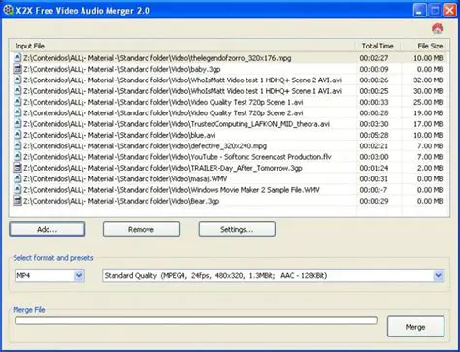The width and height of the screenshot is (460, 352).
Task: Minimize the X2X Free Video Audio Merger window
Action: pyautogui.click(x=419, y=10)
